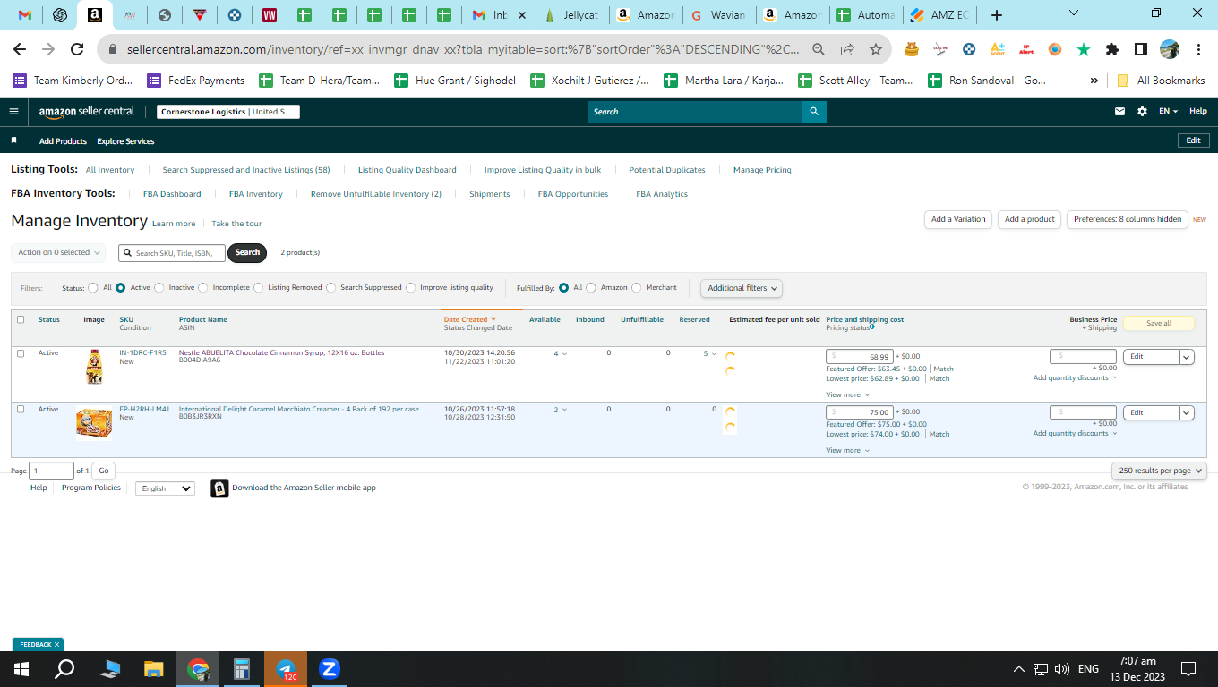
Task: Click the share icon in the address bar
Action: 847,49
